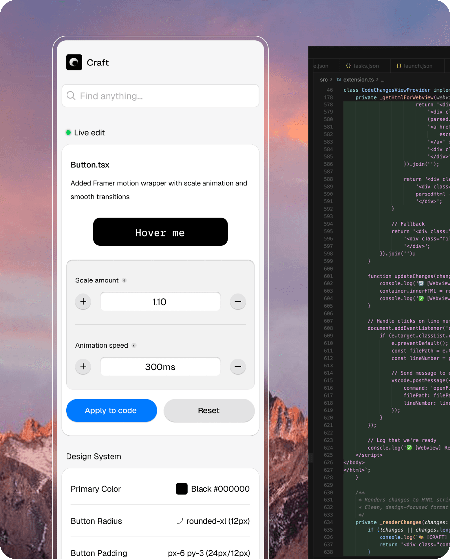Decrease Animation speed with minus button
Image resolution: width=450 pixels, height=559 pixels.
click(x=238, y=366)
